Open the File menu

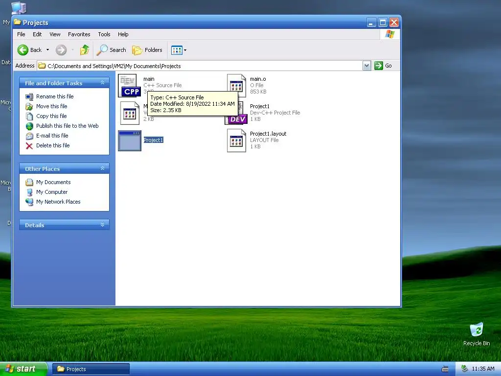[21, 34]
